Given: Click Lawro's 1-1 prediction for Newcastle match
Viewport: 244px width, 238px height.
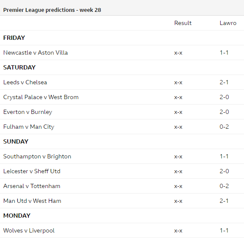Looking at the screenshot, I should 224,53.
